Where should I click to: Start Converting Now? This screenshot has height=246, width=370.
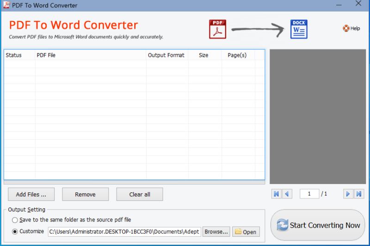pyautogui.click(x=318, y=225)
